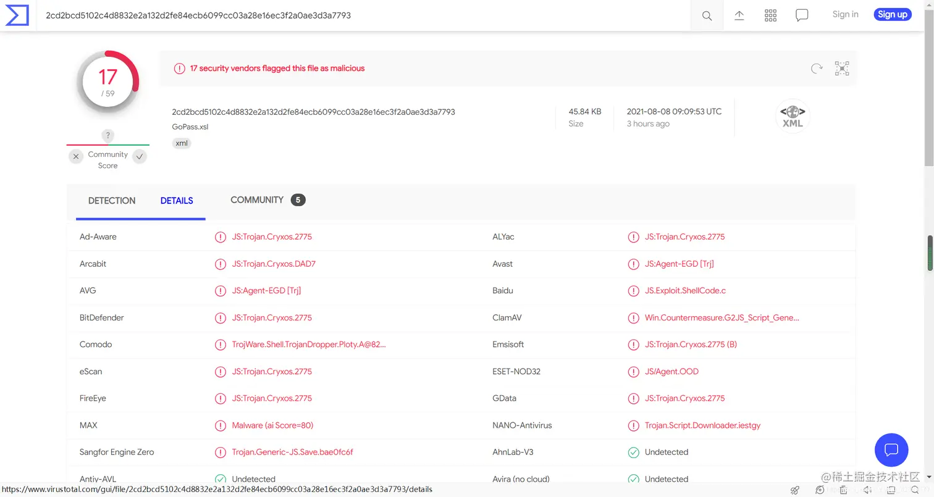
Task: Click the Trojan.Generic-JS.Save.bae0fc6f result
Action: [x=292, y=453]
